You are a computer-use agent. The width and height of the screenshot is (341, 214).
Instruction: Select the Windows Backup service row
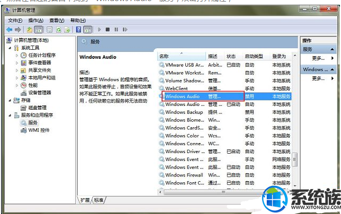point(225,112)
